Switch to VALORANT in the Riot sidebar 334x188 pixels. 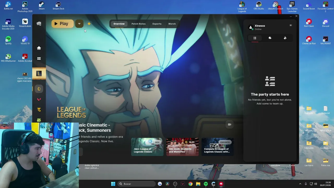tap(39, 99)
